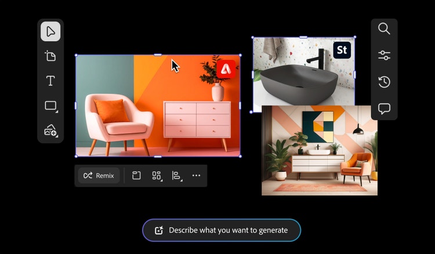Click top-right corner handle of sink image
The height and width of the screenshot is (254, 435).
[355, 37]
